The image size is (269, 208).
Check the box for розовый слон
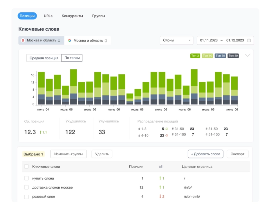[x=26, y=197]
